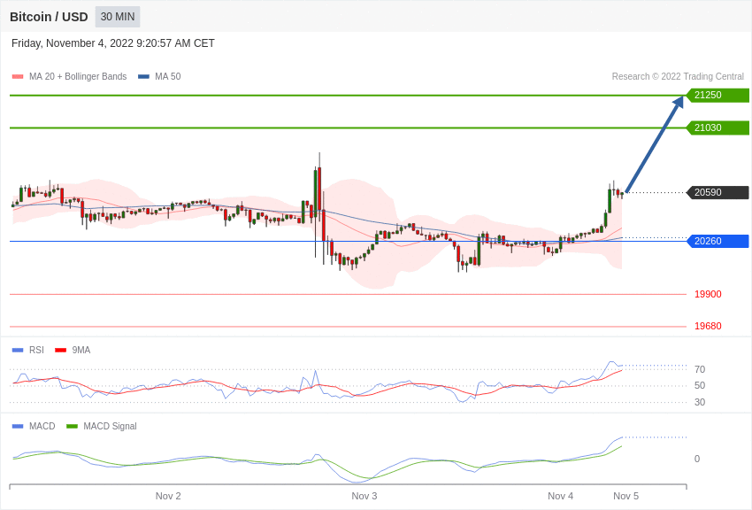Click the MA 50 legend swatch
Image resolution: width=752 pixels, height=510 pixels.
pyautogui.click(x=143, y=77)
